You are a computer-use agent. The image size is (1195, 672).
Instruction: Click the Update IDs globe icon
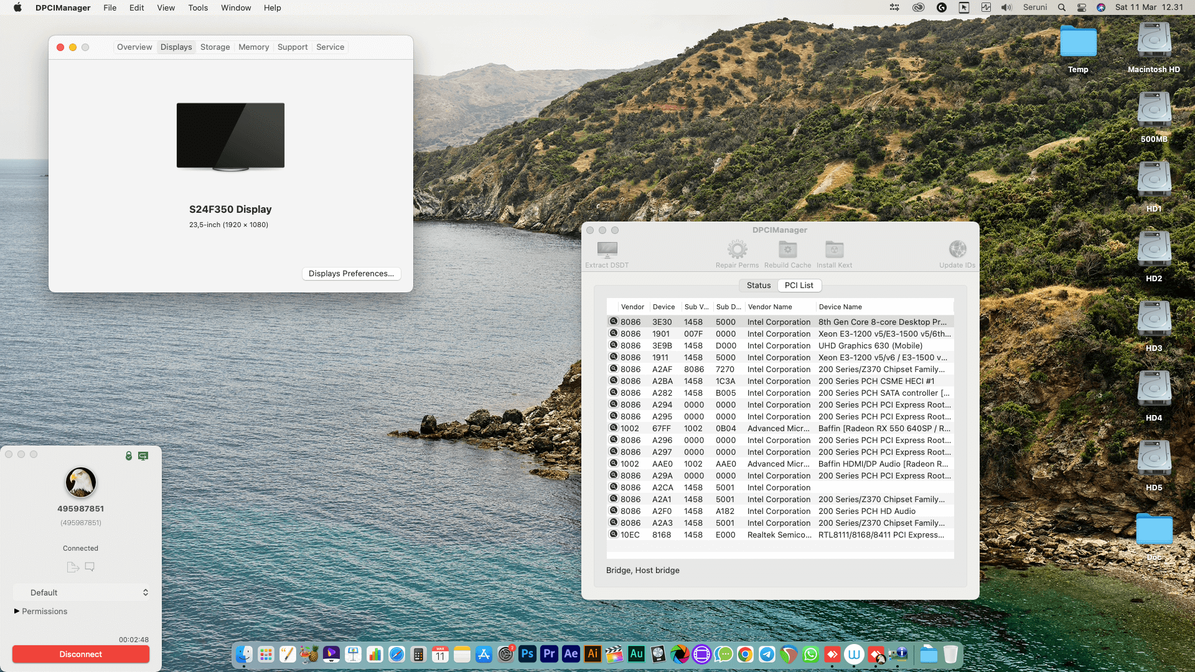pos(957,250)
